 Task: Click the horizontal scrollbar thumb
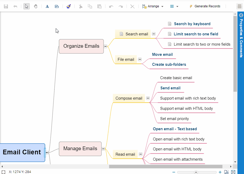tap(166, 166)
